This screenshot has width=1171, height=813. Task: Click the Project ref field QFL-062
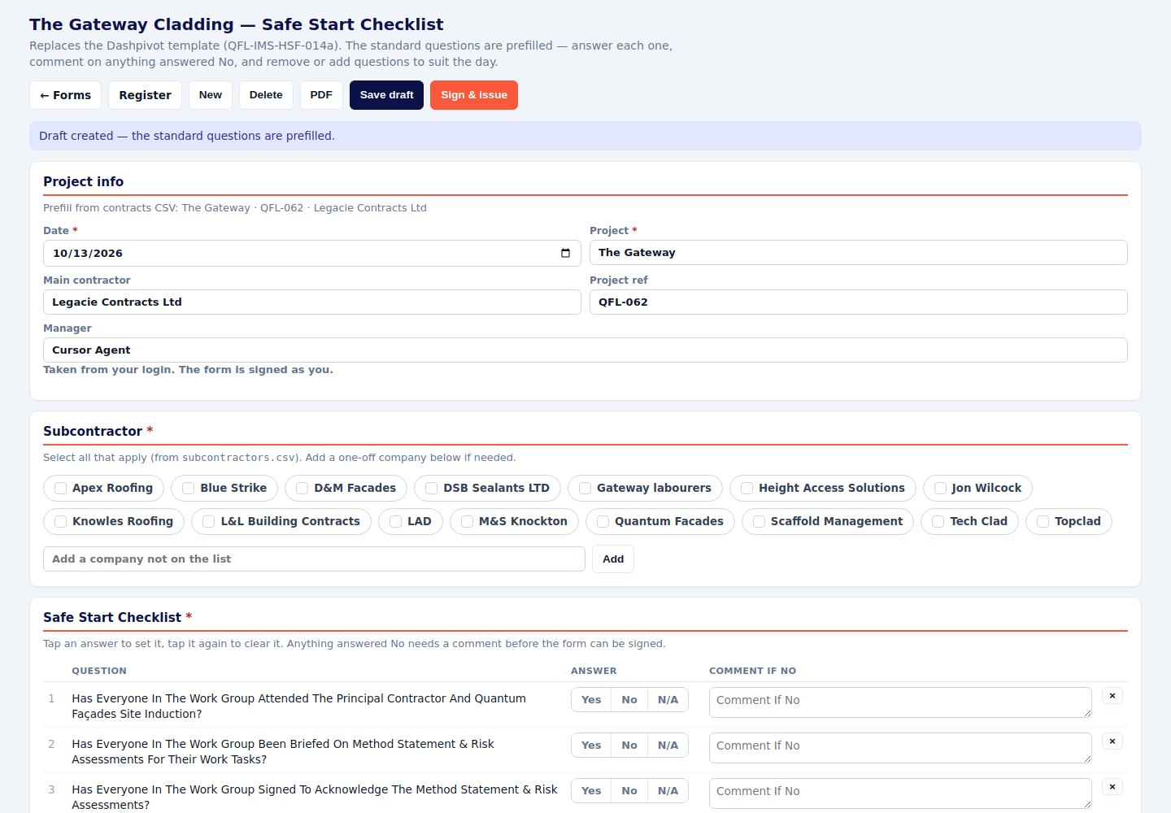(859, 302)
